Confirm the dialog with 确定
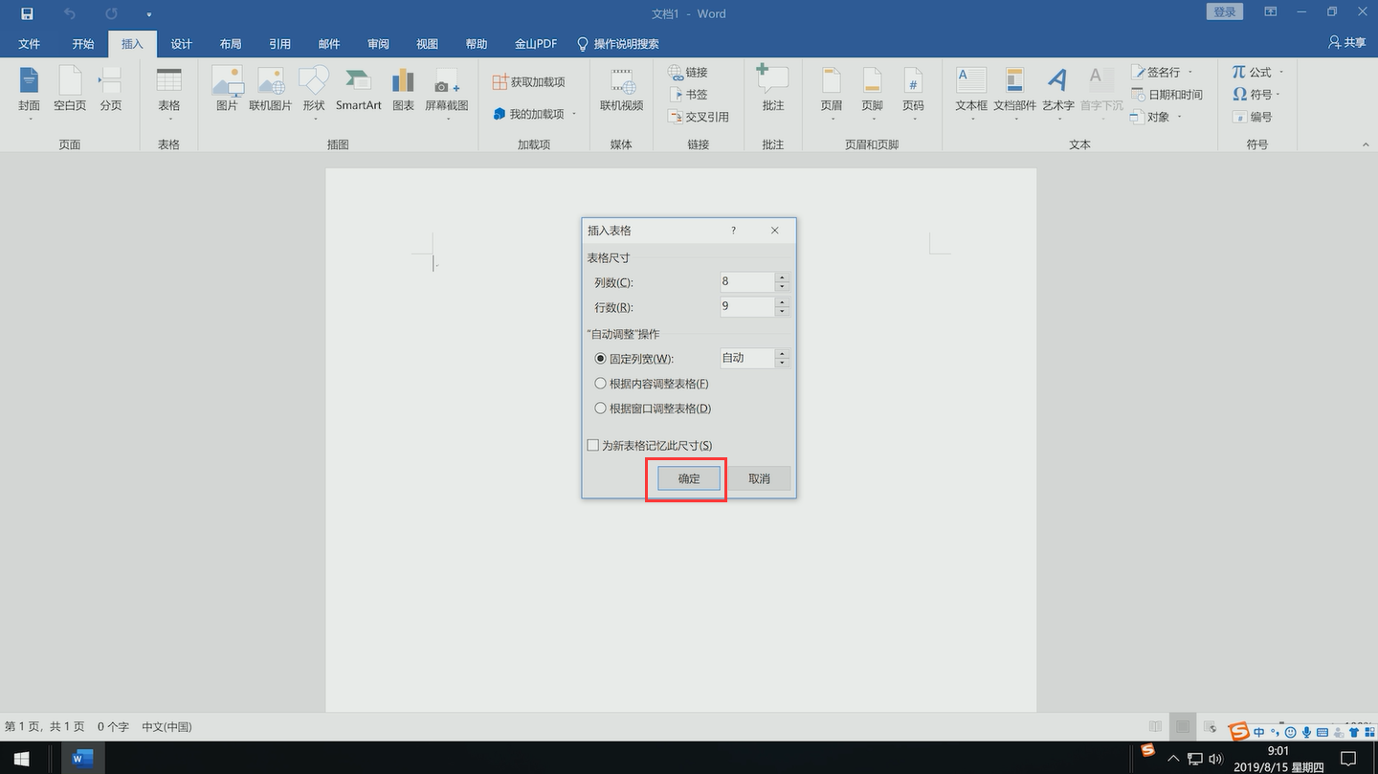Viewport: 1378px width, 774px height. [689, 478]
